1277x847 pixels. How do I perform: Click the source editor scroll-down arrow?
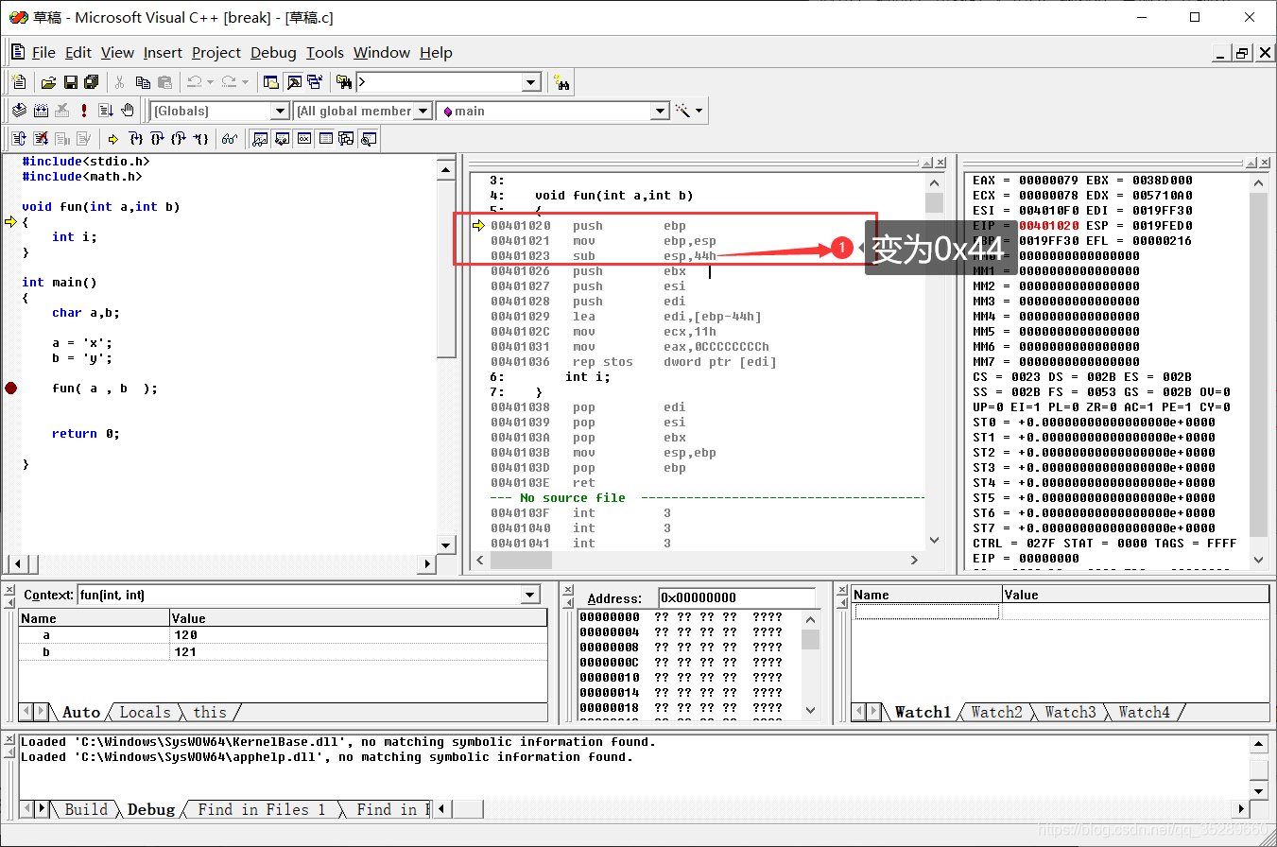coord(446,544)
